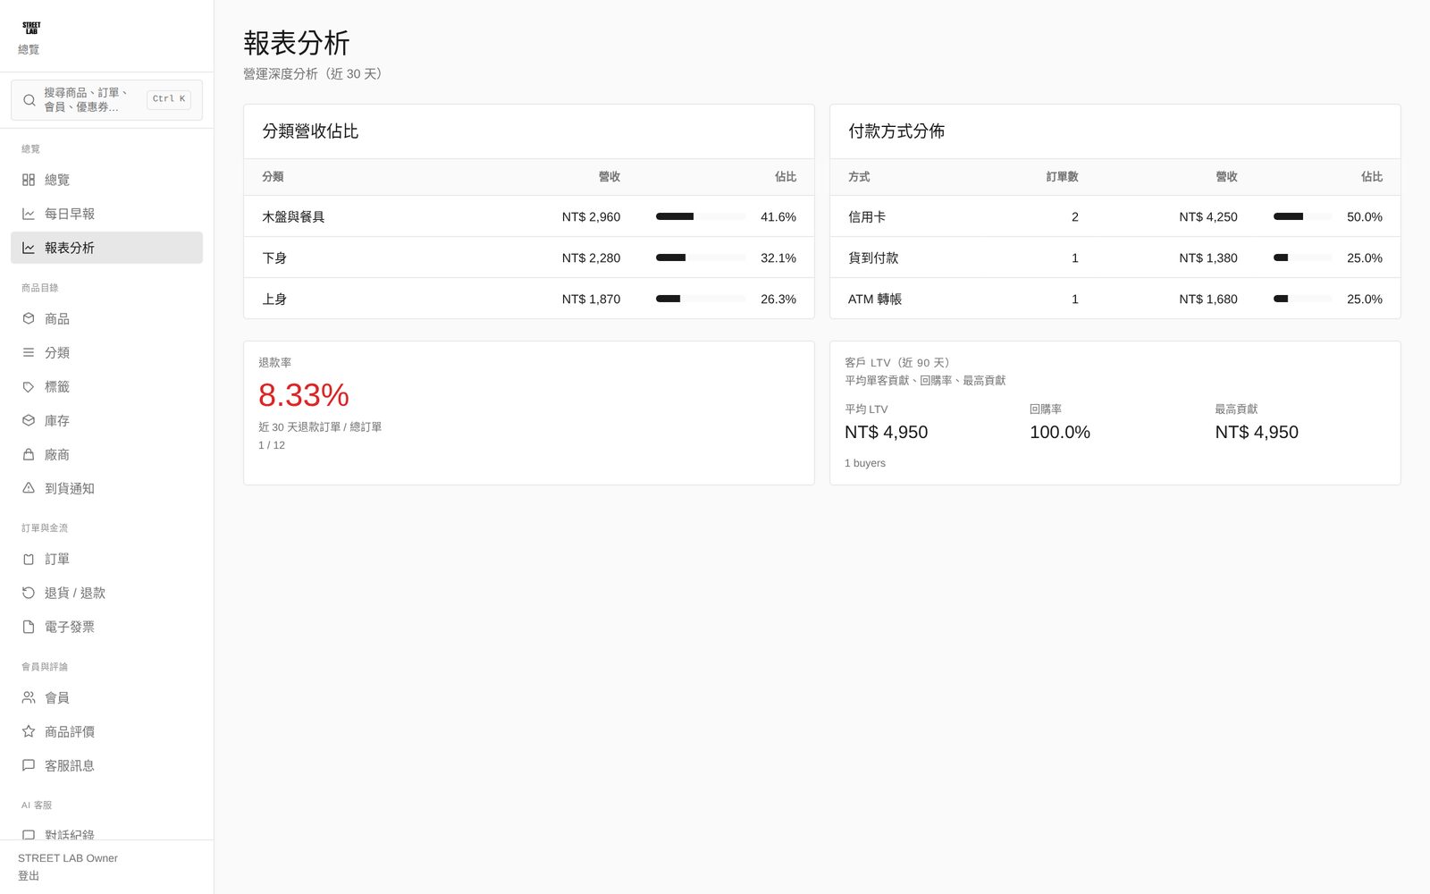
Task: Click the 付款方式分佈 card title
Action: click(x=896, y=131)
